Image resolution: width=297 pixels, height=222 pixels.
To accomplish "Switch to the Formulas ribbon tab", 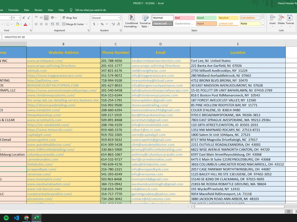I will point(13,10).
